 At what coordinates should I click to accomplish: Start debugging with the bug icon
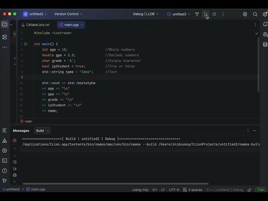(x=214, y=14)
